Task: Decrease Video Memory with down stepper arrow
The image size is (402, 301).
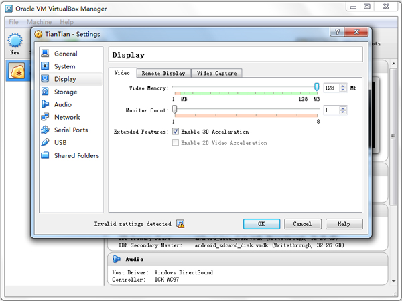Action: (x=343, y=90)
